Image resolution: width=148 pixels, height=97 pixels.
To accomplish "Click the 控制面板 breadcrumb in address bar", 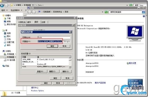I will tap(47, 12).
